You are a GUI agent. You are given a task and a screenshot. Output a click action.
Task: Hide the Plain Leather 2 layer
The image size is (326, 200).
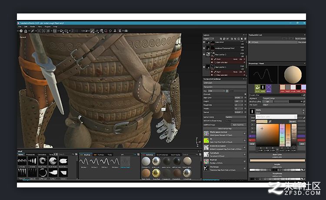pos(204,54)
